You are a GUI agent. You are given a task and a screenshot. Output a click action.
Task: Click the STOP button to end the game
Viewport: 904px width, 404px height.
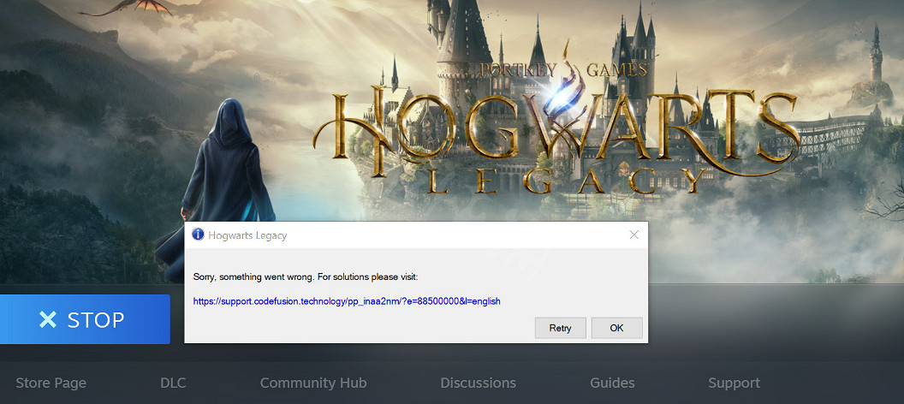pos(85,319)
